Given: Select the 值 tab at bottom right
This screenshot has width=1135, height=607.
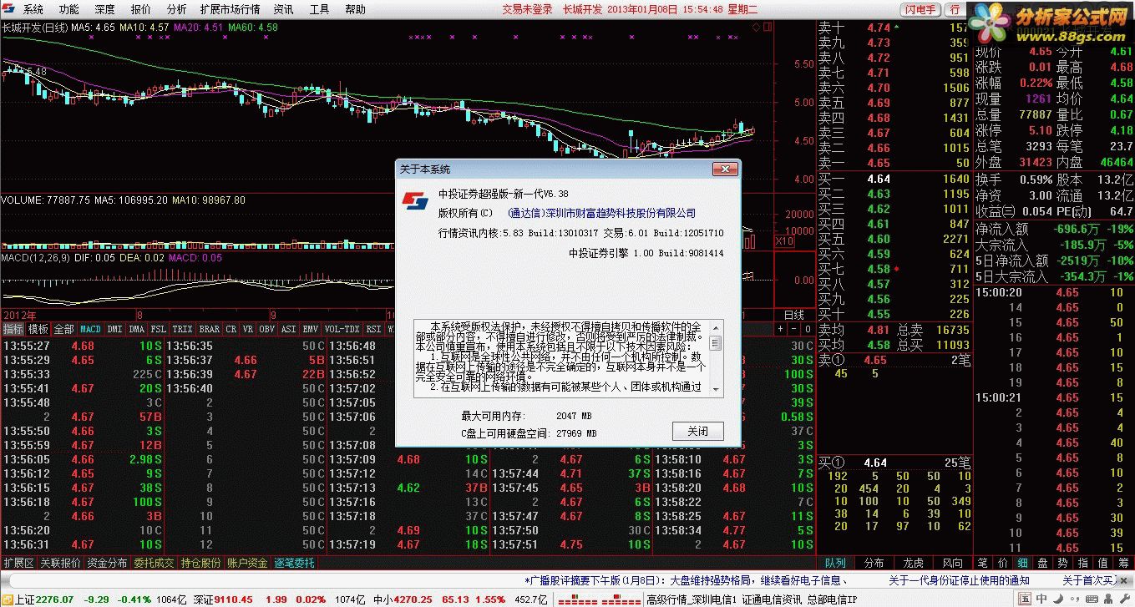Looking at the screenshot, I should coord(1103,564).
